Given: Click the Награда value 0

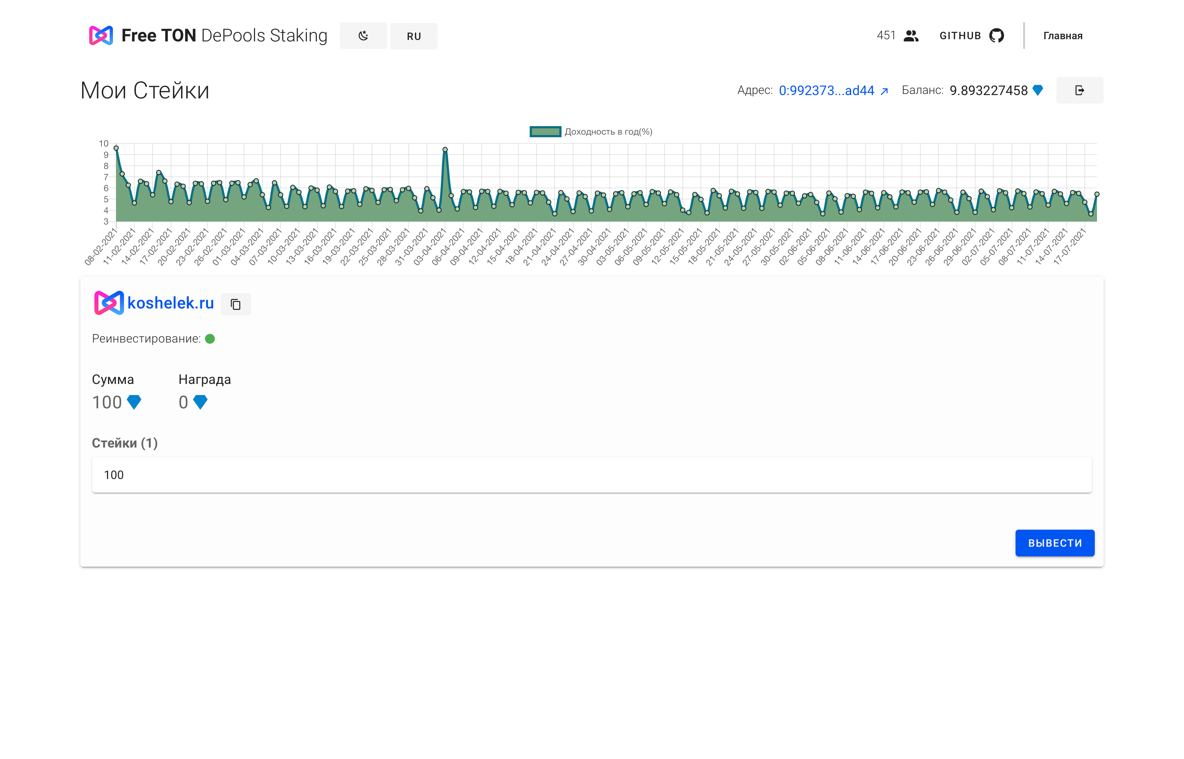Looking at the screenshot, I should [183, 402].
